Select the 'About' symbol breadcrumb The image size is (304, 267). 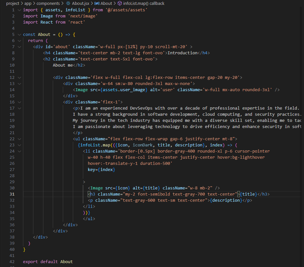(x=106, y=4)
